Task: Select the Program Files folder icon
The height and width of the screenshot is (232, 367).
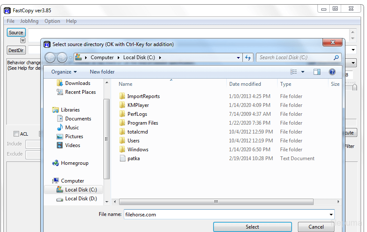Action: click(x=122, y=123)
